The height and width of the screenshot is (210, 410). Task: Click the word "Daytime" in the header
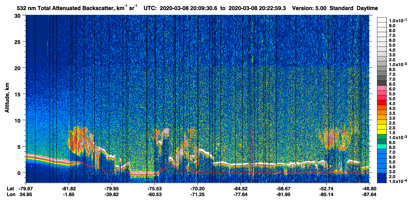click(367, 9)
